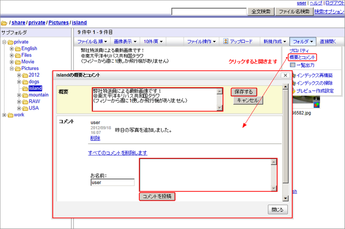Click the folder icon next to English
This screenshot has width=345, height=229.
tap(18, 49)
